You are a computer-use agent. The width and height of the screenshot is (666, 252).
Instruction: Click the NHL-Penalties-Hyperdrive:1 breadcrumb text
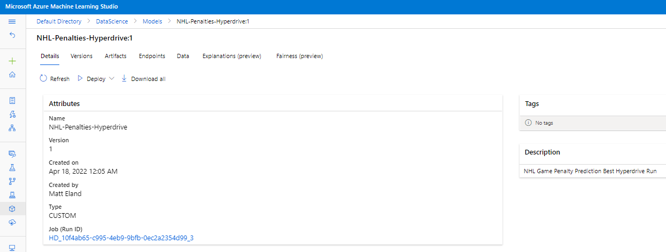click(213, 21)
